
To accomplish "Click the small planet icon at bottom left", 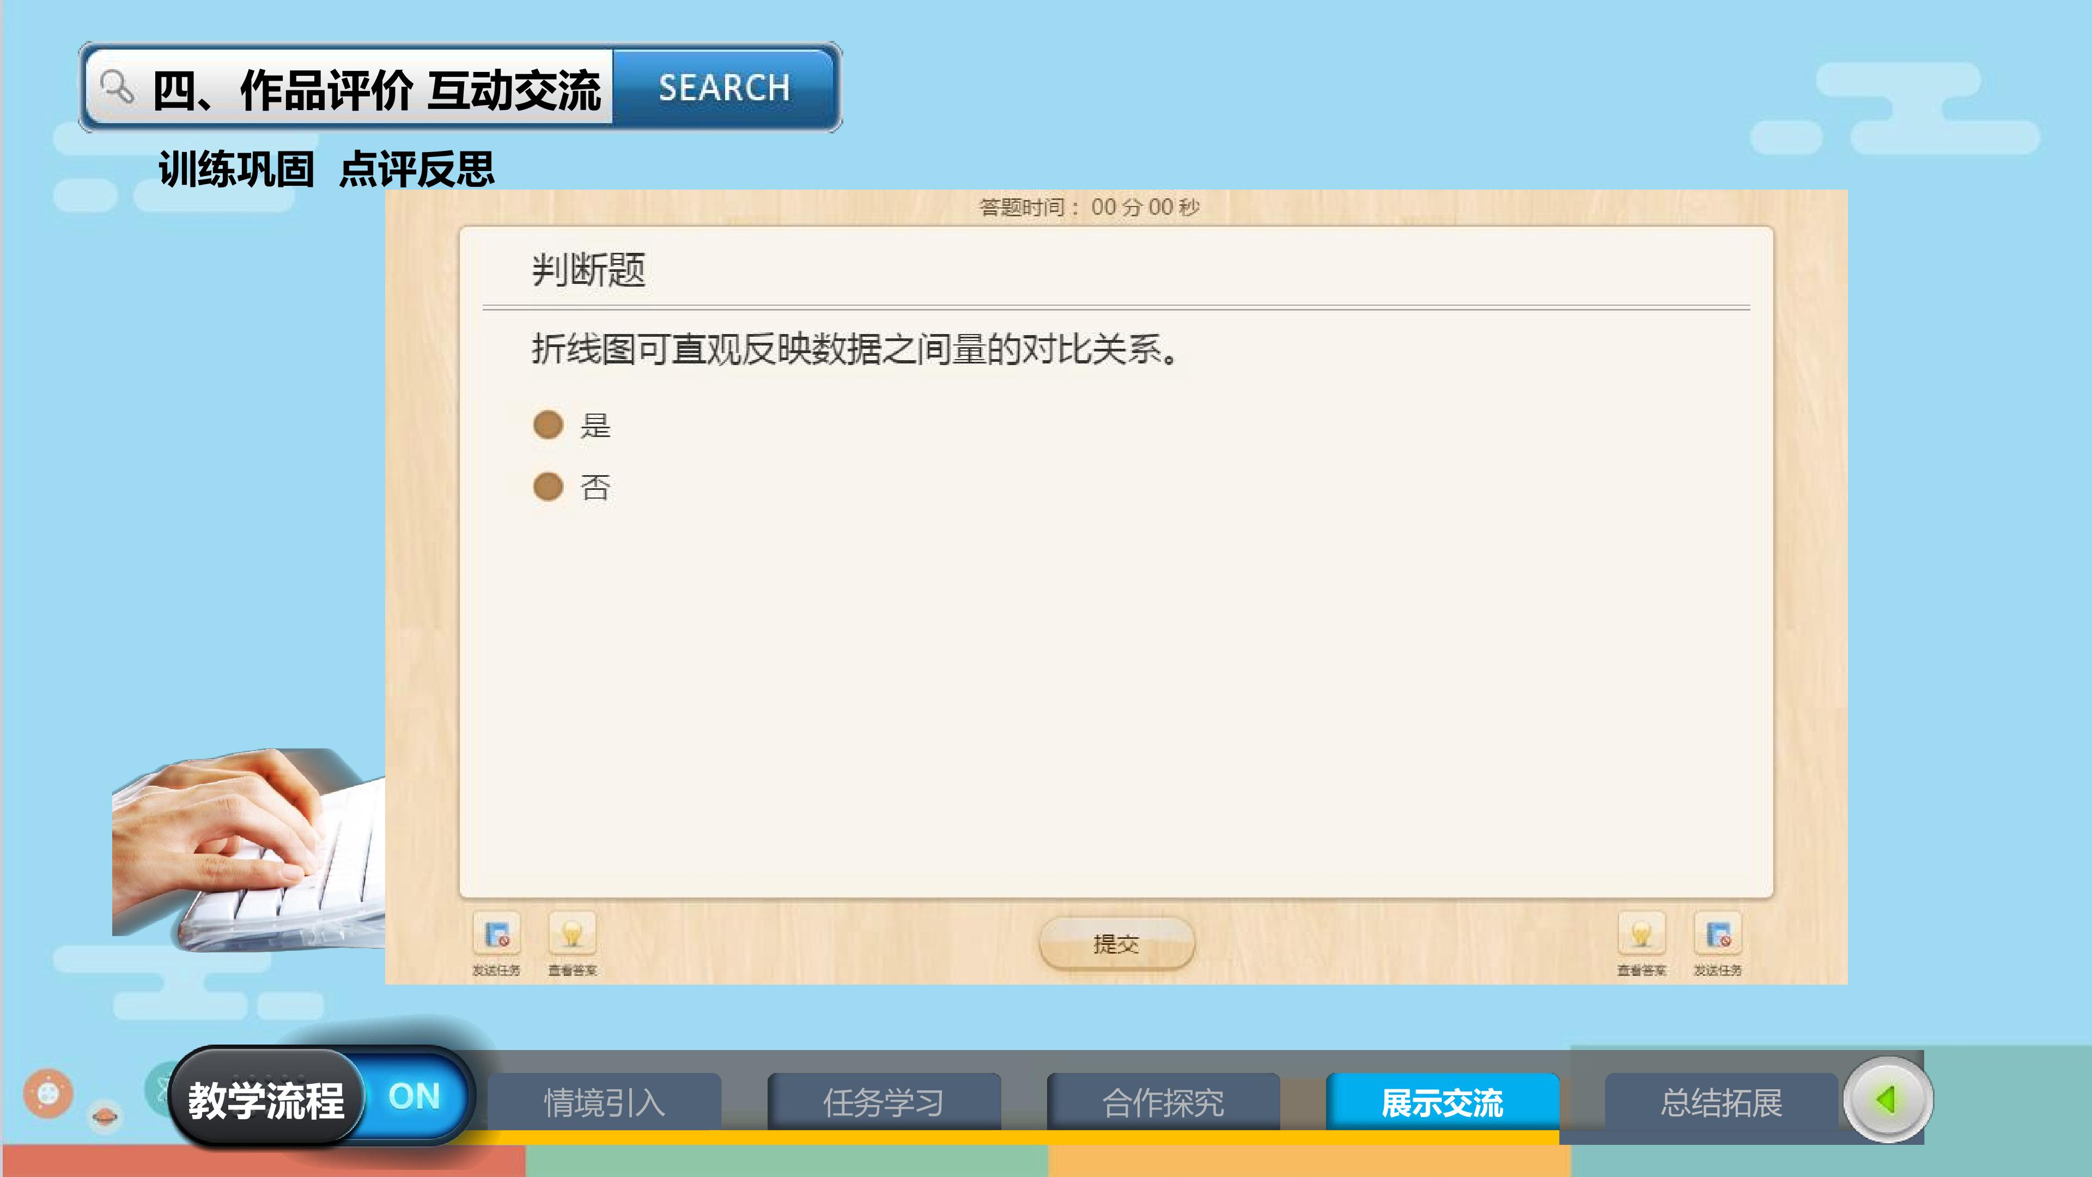I will pyautogui.click(x=105, y=1117).
